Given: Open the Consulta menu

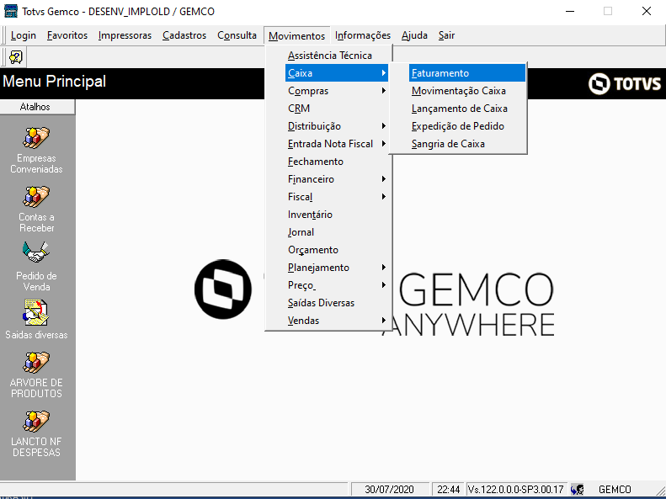Looking at the screenshot, I should [x=237, y=35].
